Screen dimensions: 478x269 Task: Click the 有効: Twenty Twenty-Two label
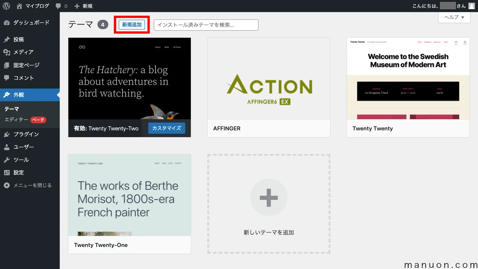coord(106,129)
